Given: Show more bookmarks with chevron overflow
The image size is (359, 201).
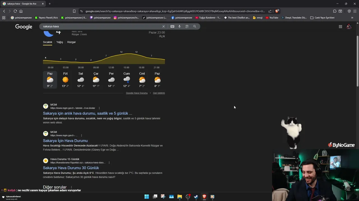Looking at the screenshot, I should (352, 18).
